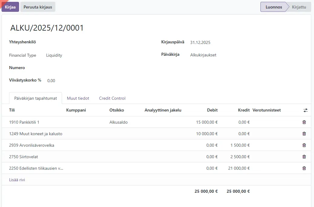Sort by the Tili column header

(12, 110)
